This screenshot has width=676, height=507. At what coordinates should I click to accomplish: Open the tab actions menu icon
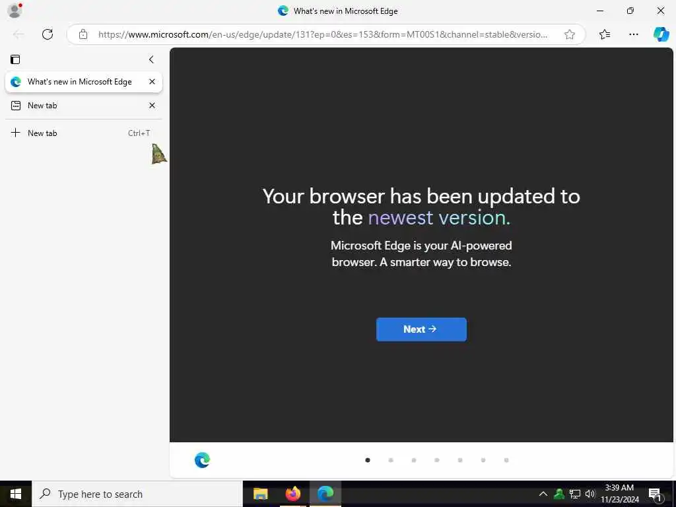click(x=16, y=59)
